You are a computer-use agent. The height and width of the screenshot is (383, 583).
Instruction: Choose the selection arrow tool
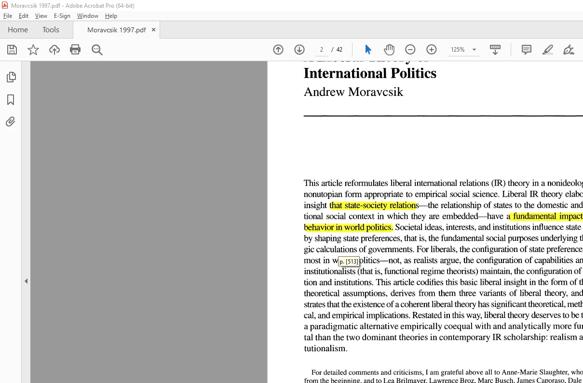[368, 50]
